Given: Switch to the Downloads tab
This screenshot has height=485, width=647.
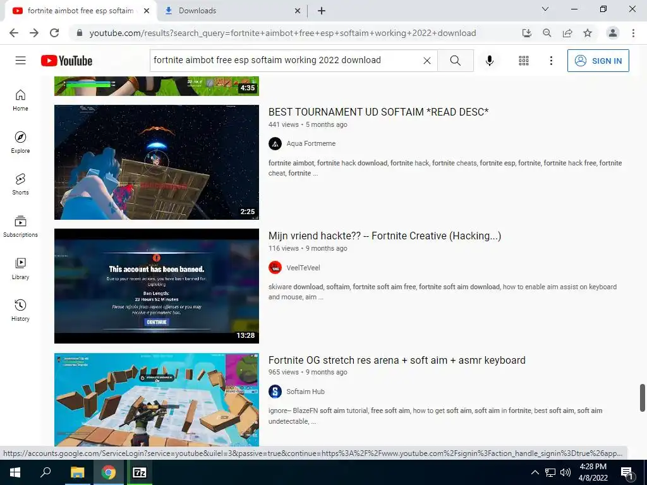Looking at the screenshot, I should click(x=231, y=11).
